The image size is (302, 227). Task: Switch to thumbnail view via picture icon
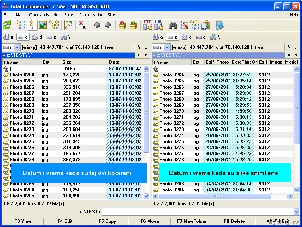pyautogui.click(x=43, y=25)
